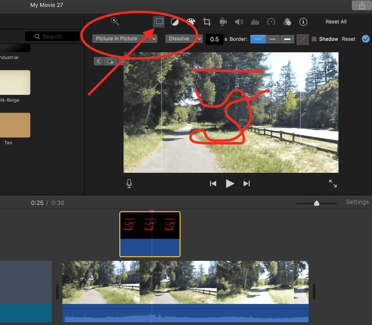Open the Volume controls
The height and width of the screenshot is (325, 372).
tap(239, 22)
